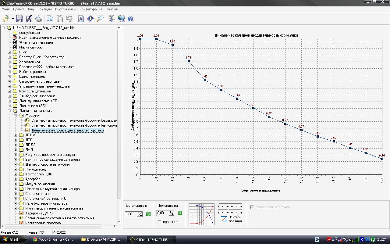Screen dimensions: 390x244
Task: Click the 'Изменить на' spin arrows
Action: (172, 213)
